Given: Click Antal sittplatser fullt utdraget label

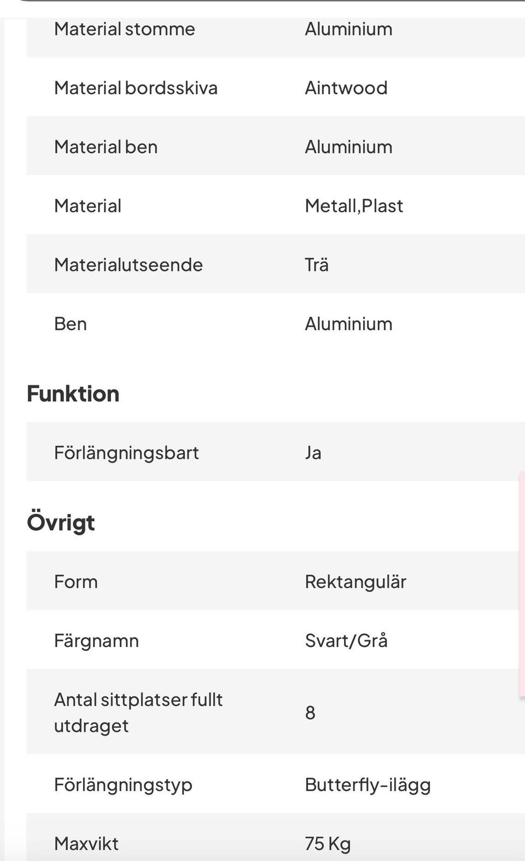Looking at the screenshot, I should coord(138,713).
